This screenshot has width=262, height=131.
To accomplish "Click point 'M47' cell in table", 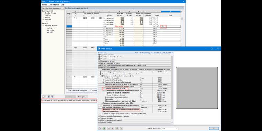I will (75, 77).
